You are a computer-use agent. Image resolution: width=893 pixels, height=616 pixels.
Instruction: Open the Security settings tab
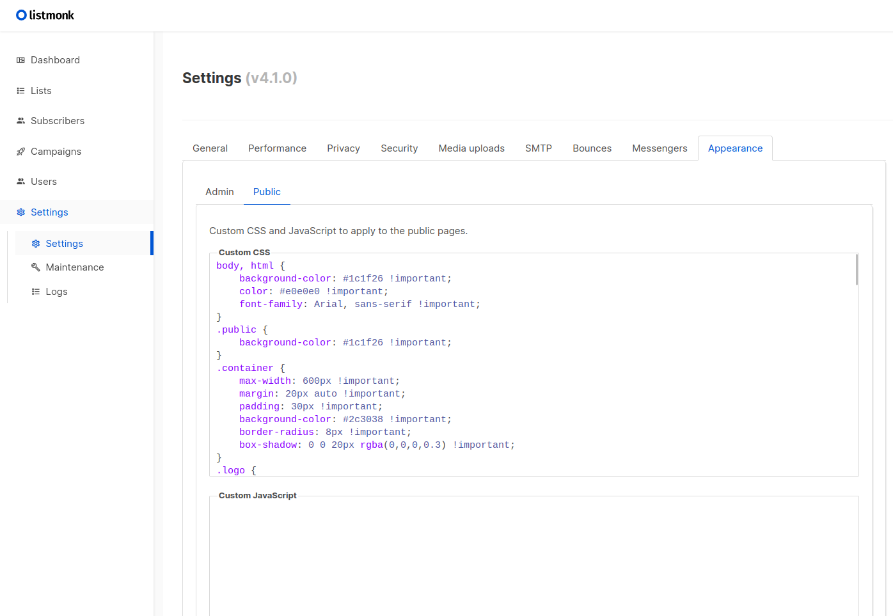[399, 148]
